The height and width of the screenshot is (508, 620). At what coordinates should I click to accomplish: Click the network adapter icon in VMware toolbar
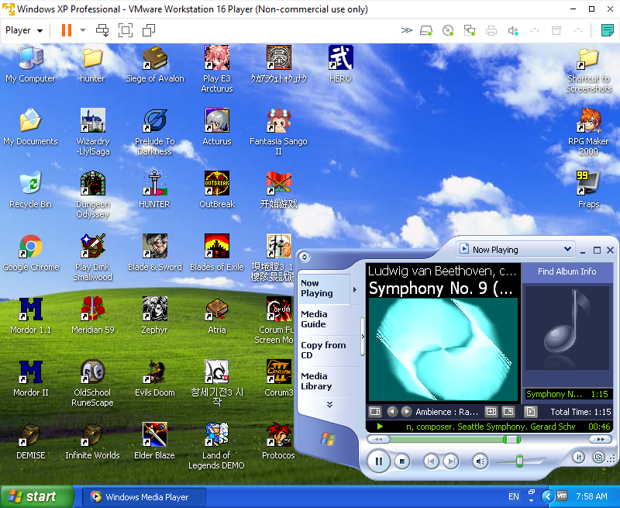(470, 30)
